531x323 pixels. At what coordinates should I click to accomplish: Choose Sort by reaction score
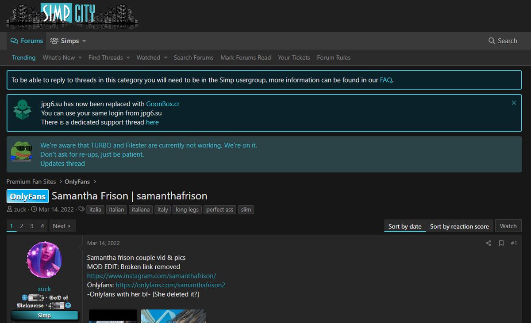coord(459,226)
